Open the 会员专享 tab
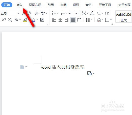 (124, 5)
